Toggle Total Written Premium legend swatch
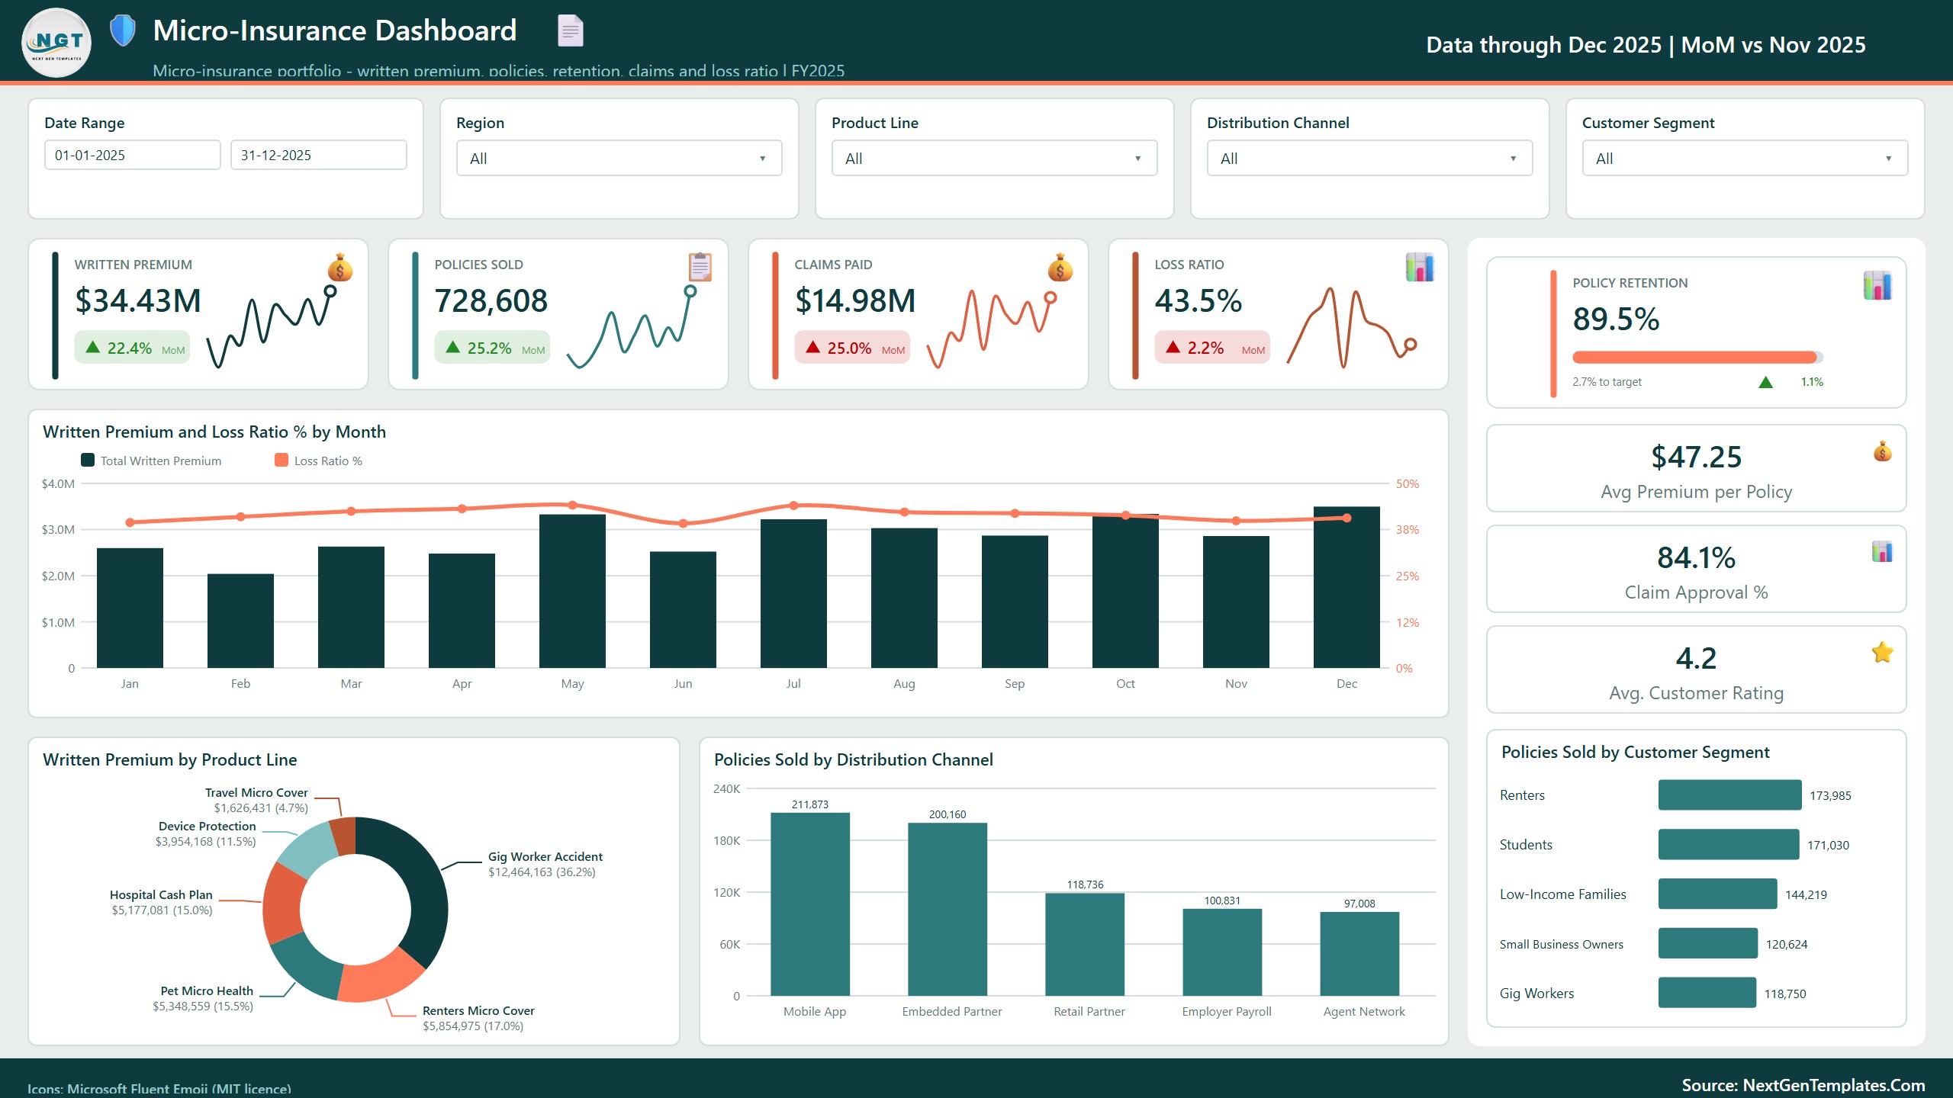Screen dimensions: 1953x1098 click(88, 460)
